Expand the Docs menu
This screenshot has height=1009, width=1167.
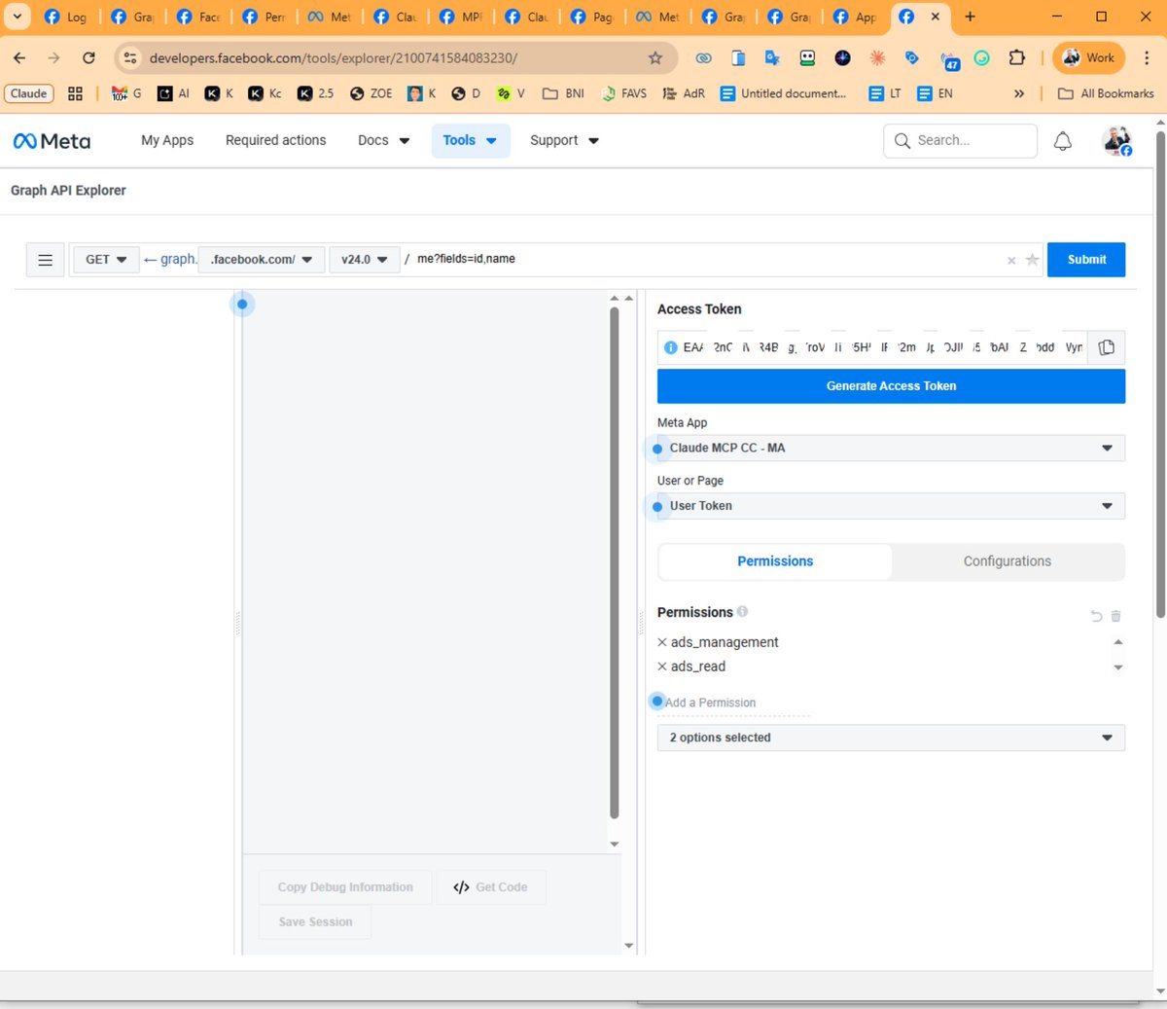383,140
